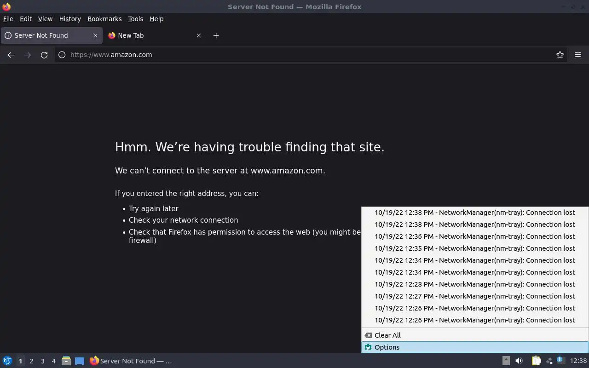
Task: Open the site information icon in address bar
Action: (62, 55)
